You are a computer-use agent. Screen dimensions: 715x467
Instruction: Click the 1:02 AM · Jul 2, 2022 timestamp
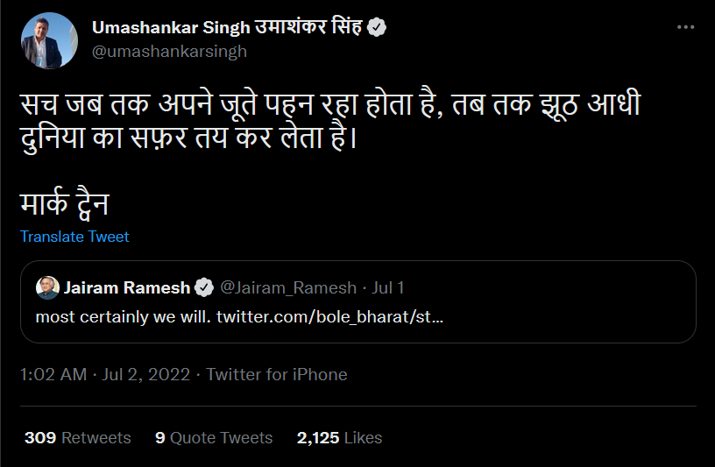click(105, 374)
